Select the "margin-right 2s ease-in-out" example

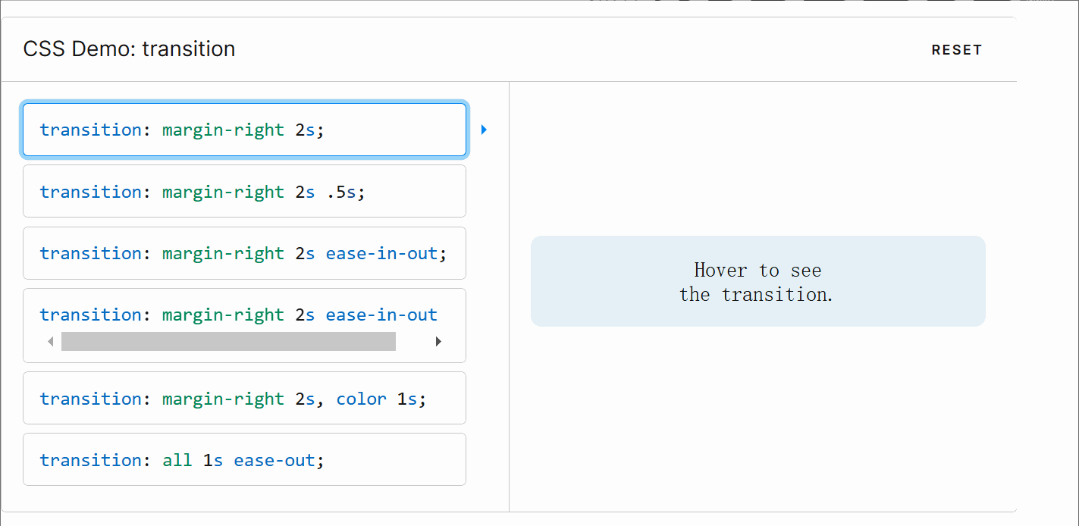[244, 252]
